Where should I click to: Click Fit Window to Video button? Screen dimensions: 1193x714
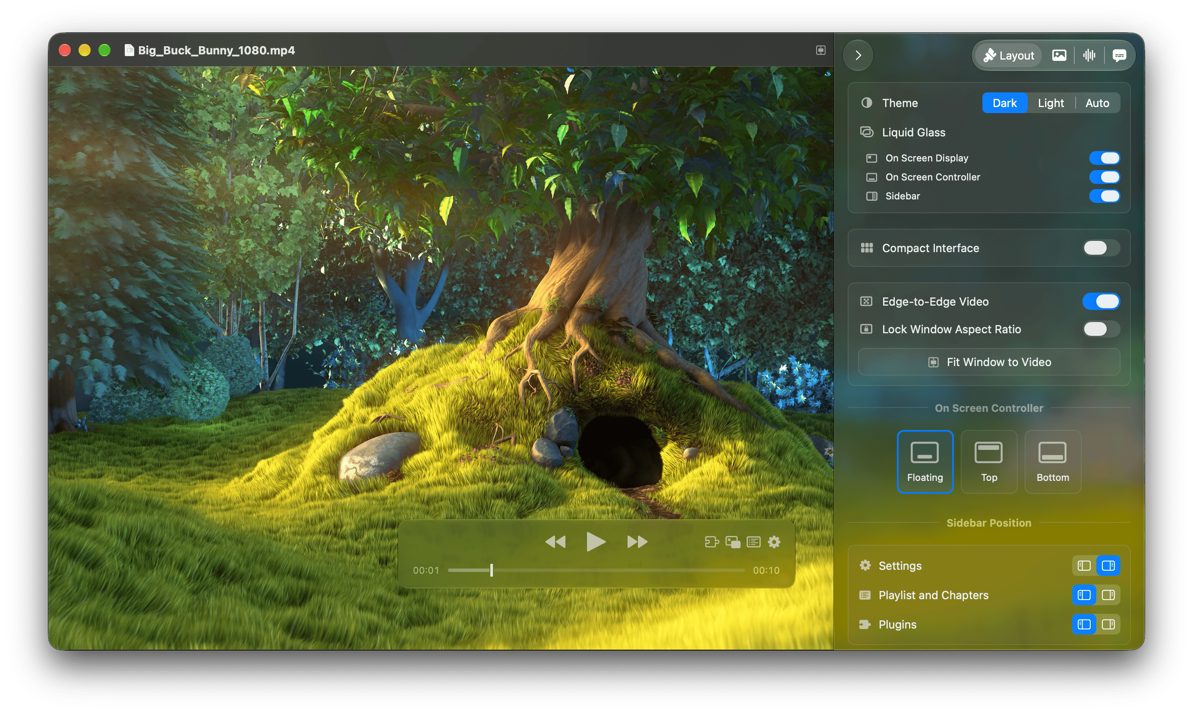989,362
